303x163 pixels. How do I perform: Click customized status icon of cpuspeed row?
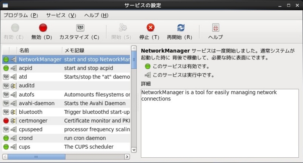point(6,129)
